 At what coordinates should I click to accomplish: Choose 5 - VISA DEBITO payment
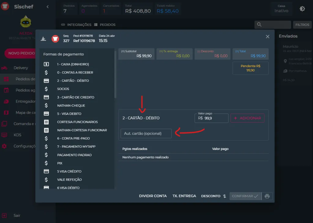[77, 114]
